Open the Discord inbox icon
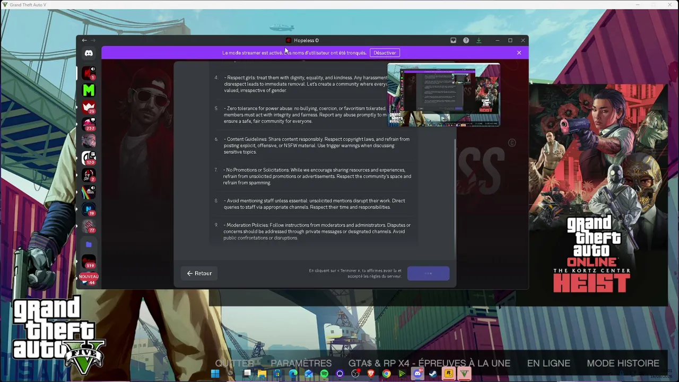 click(x=453, y=40)
